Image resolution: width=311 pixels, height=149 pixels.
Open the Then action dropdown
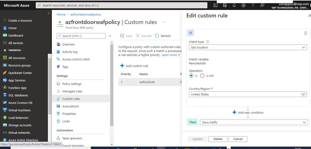click(x=254, y=123)
